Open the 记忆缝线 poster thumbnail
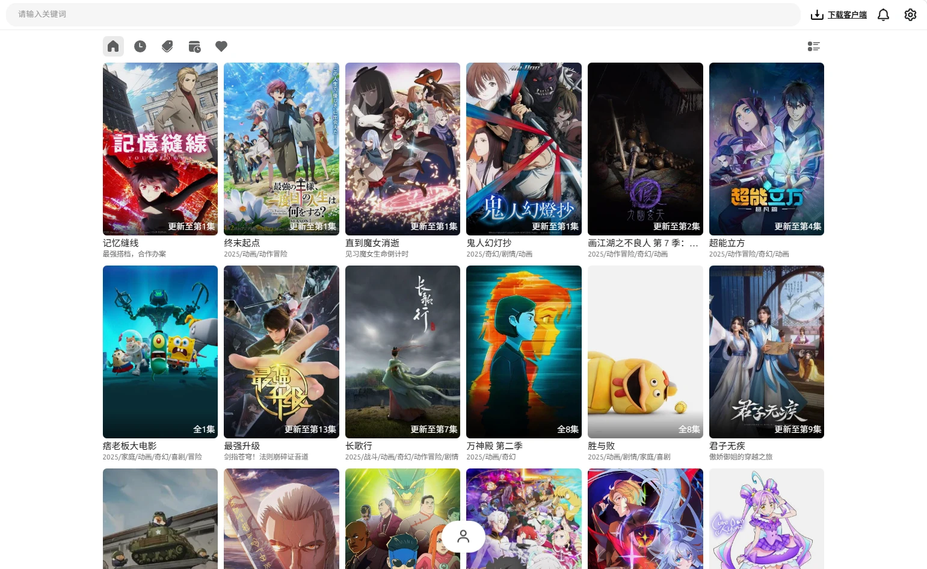927x569 pixels. (160, 149)
